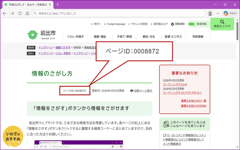Click the browser forward arrow
This screenshot has height=150, width=240.
12,13
